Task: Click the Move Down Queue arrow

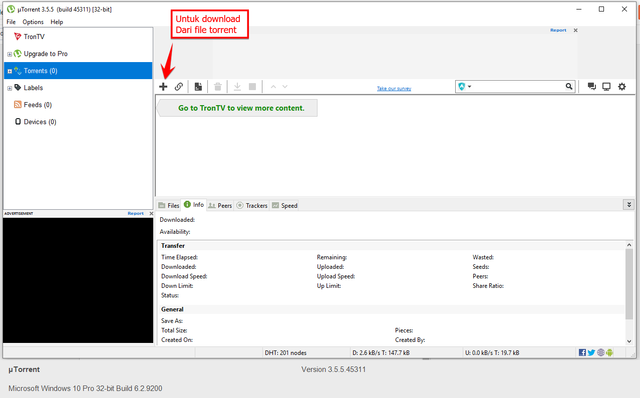Action: [285, 87]
